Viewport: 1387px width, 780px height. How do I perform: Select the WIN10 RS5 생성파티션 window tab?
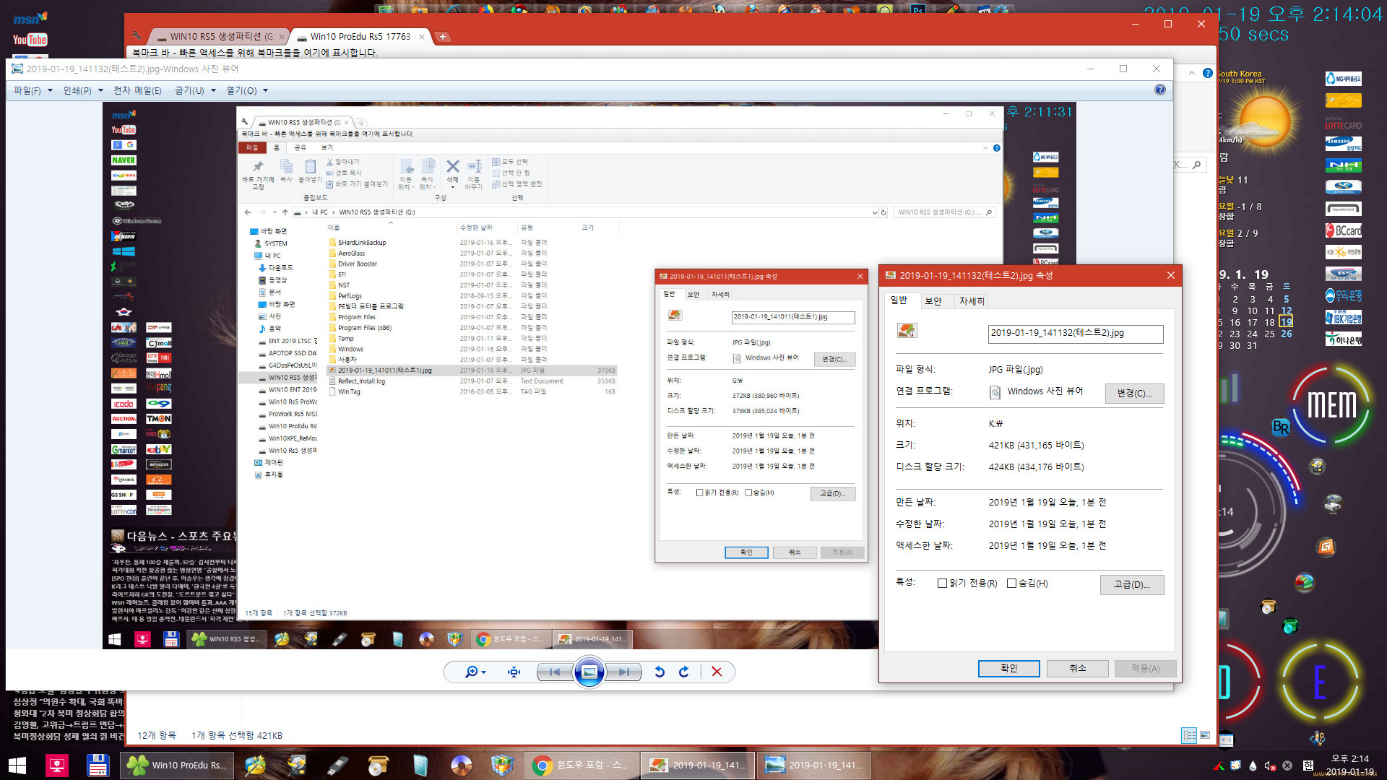(220, 36)
